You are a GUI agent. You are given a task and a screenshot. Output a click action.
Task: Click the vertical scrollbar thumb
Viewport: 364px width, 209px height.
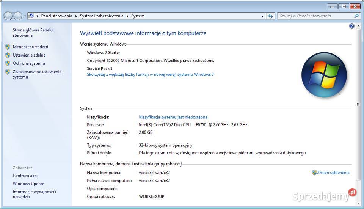click(x=358, y=104)
